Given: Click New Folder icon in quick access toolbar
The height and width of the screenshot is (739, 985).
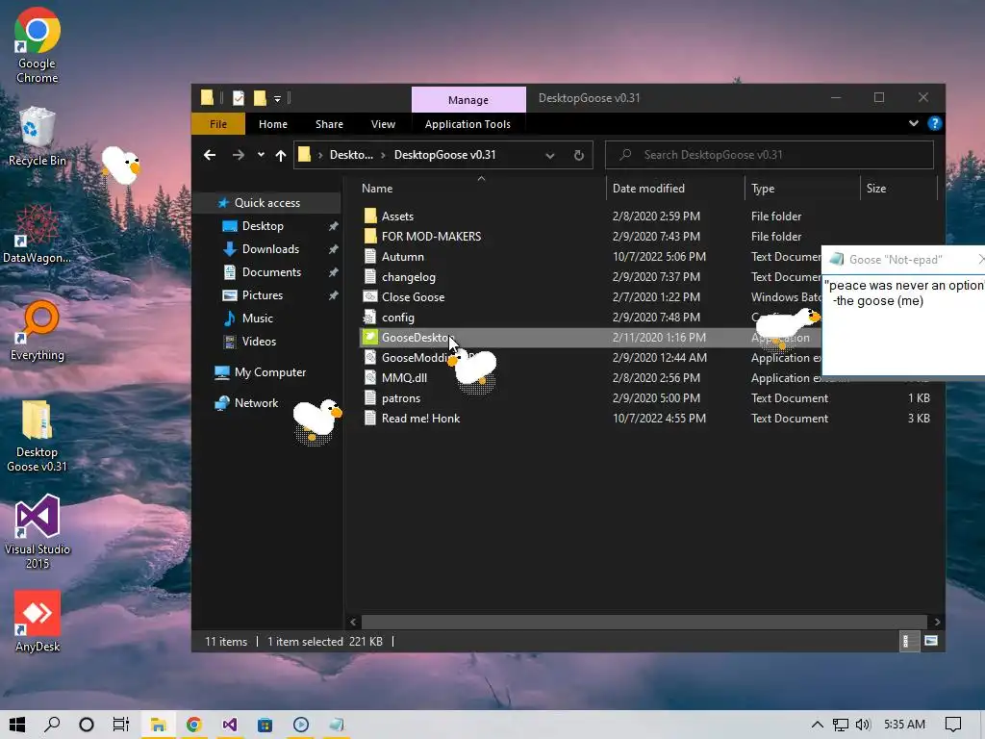Looking at the screenshot, I should point(260,98).
